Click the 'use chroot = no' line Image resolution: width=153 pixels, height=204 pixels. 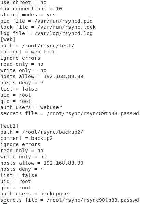(23, 3)
